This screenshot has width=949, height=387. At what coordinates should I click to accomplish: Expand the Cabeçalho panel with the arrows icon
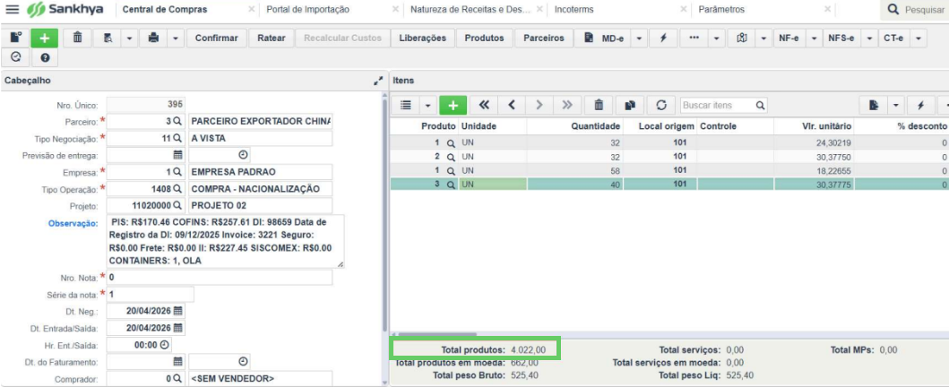(378, 81)
